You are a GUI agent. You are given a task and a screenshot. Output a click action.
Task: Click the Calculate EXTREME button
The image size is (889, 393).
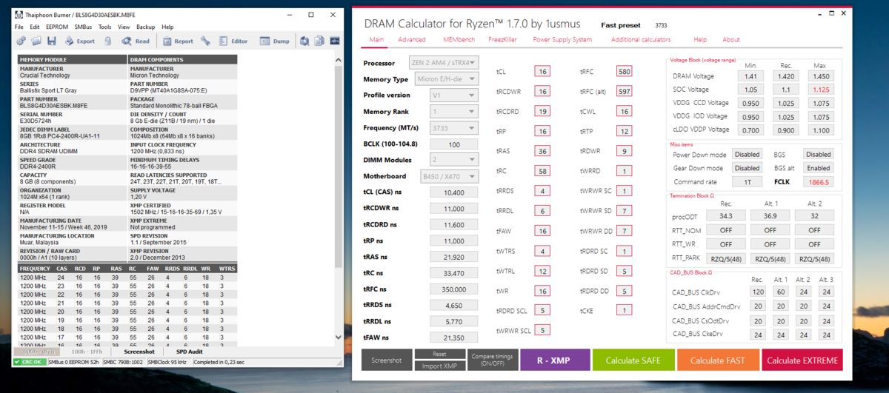click(802, 360)
